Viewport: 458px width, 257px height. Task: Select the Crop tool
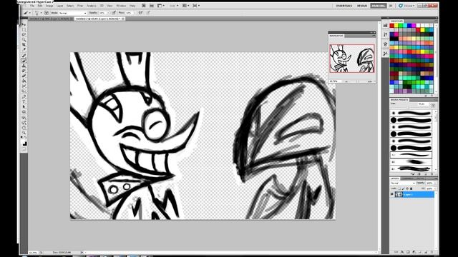coord(24,44)
